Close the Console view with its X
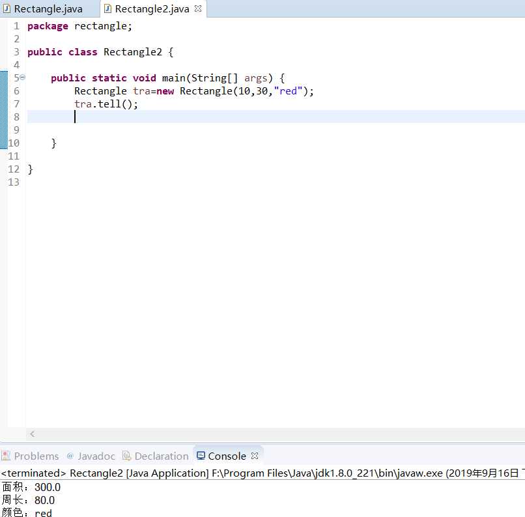Viewport: 525px width, 517px height. coord(255,456)
